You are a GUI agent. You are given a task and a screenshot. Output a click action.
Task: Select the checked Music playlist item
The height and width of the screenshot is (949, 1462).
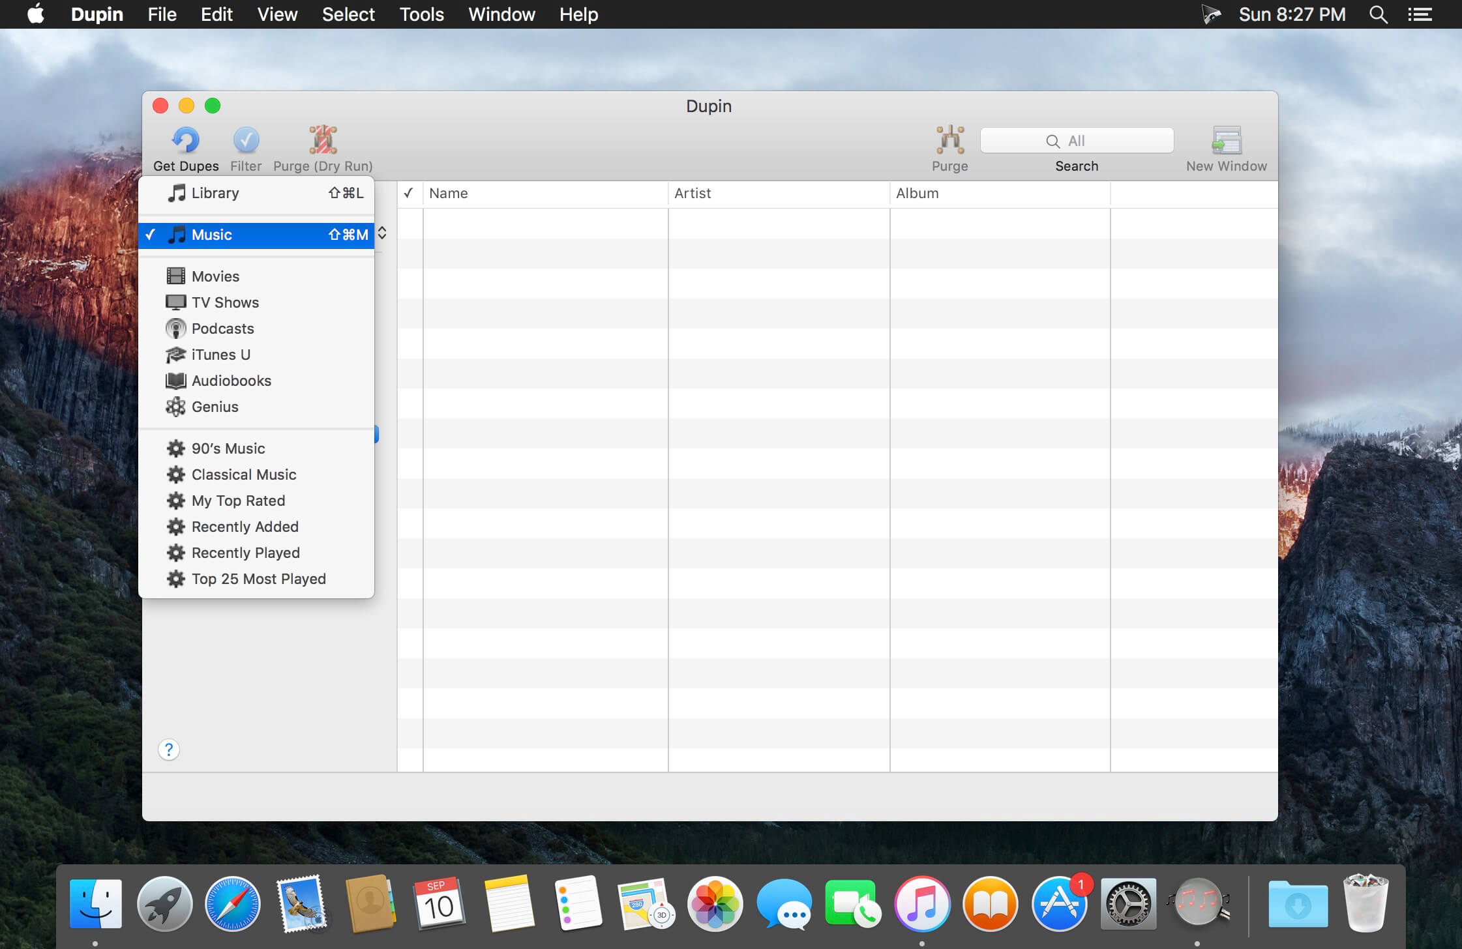pos(256,235)
